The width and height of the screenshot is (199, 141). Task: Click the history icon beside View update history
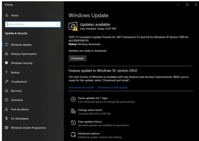click(73, 123)
